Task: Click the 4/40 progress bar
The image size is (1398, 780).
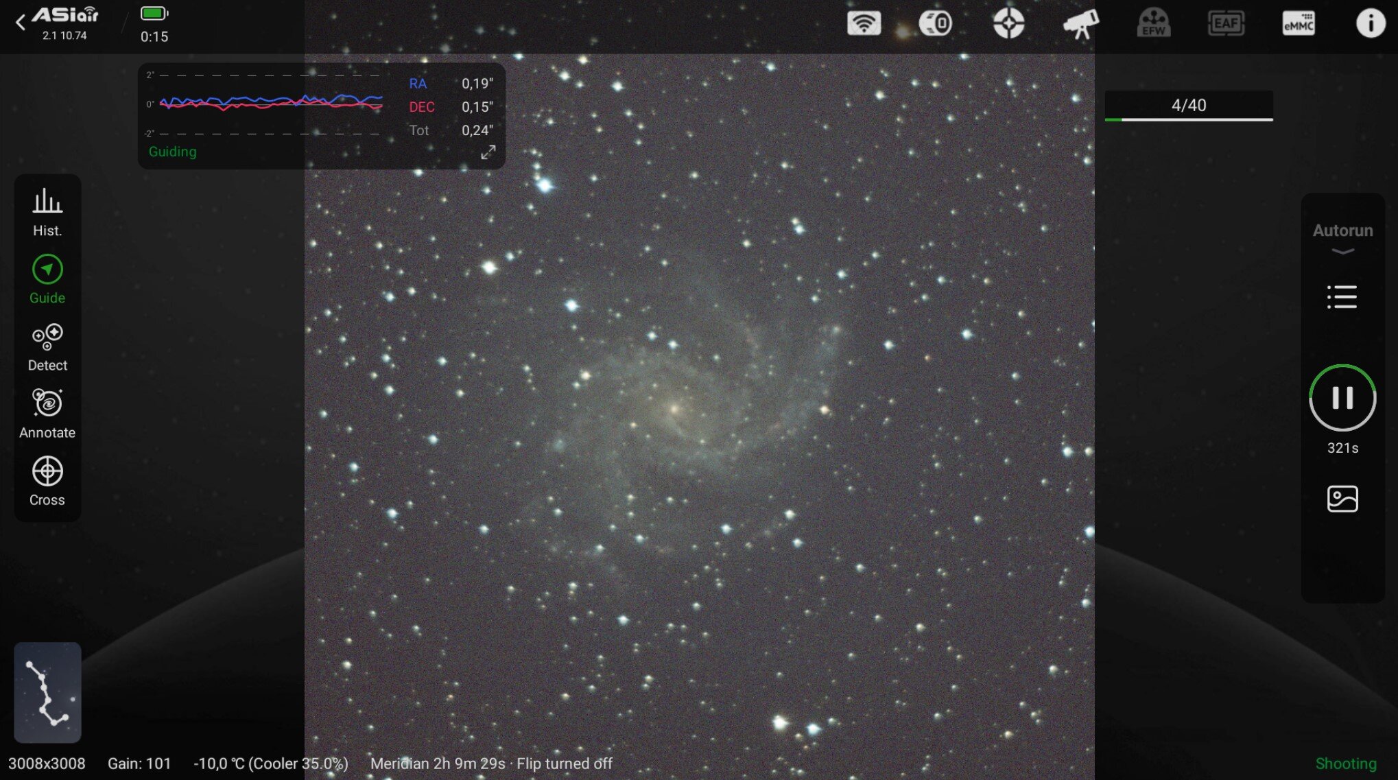Action: tap(1189, 106)
